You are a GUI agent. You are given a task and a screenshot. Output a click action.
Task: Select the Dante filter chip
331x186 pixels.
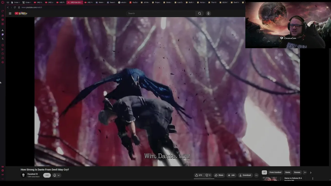pos(288,172)
